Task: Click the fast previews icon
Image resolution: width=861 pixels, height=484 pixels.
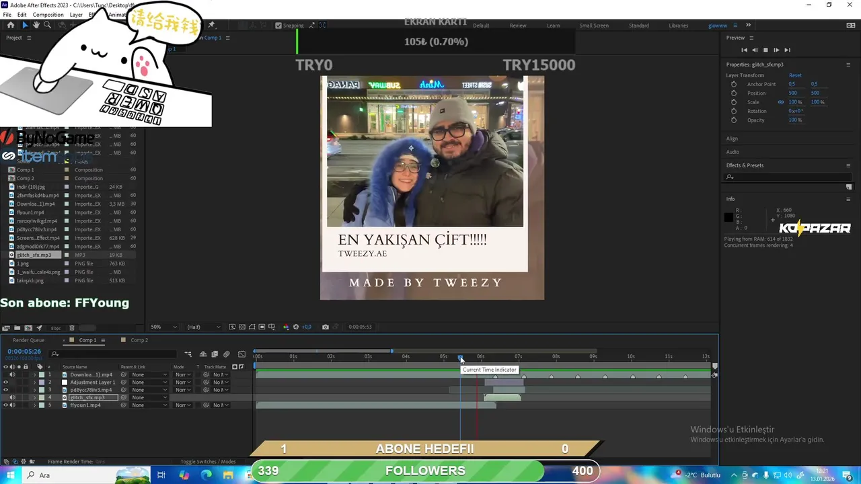Action: (232, 327)
